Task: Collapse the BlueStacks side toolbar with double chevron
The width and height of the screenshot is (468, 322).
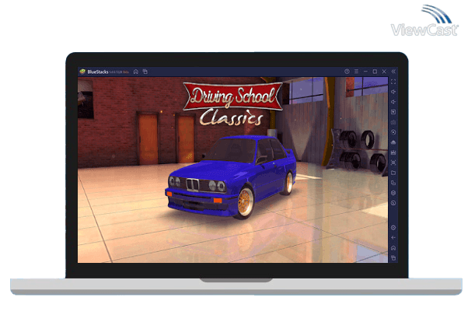Action: coord(393,72)
